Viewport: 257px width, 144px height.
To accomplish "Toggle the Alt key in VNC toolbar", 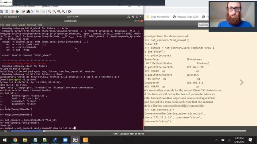I will pos(37,12).
